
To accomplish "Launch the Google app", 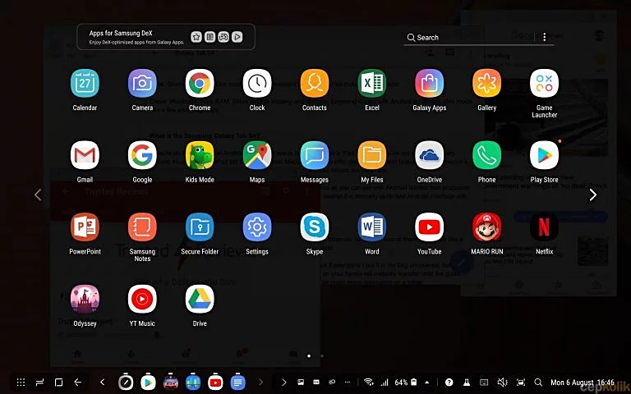I will pos(142,155).
